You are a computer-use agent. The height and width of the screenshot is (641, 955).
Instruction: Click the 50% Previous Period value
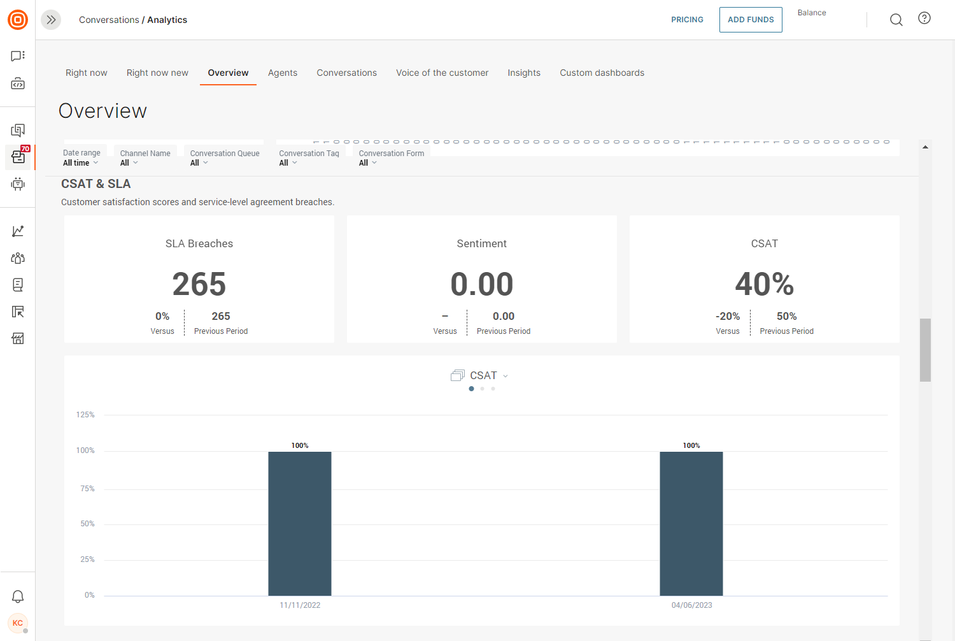[787, 316]
